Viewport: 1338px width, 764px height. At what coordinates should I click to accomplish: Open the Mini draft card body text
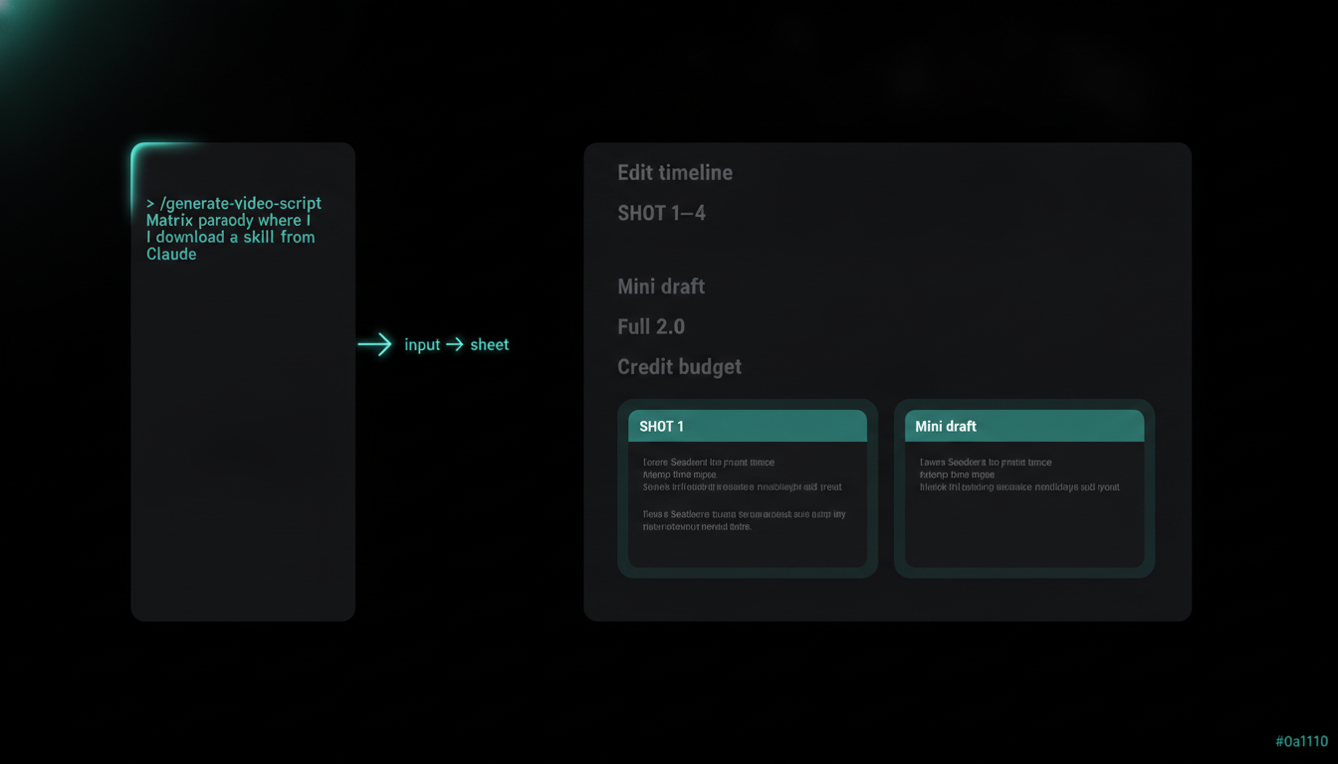tap(1019, 475)
